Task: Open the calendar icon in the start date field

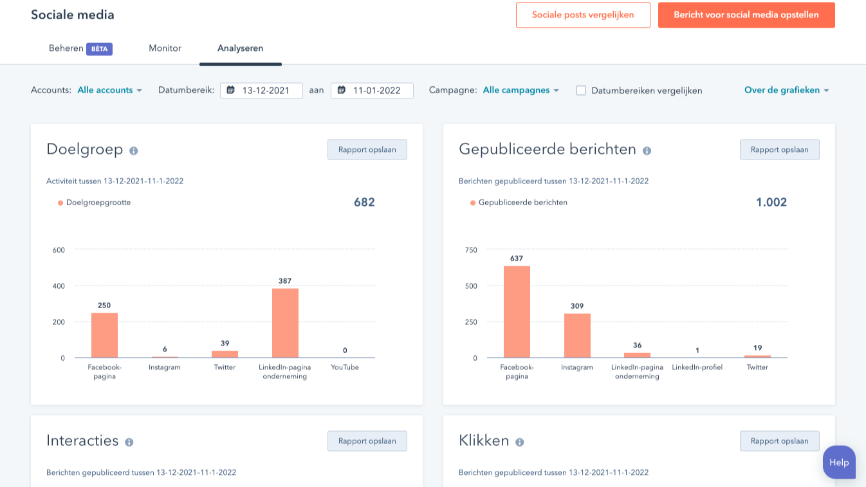Action: pos(231,90)
